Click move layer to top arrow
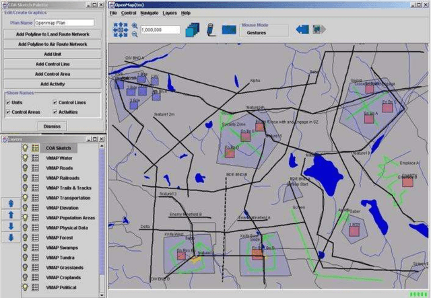 (x=10, y=202)
